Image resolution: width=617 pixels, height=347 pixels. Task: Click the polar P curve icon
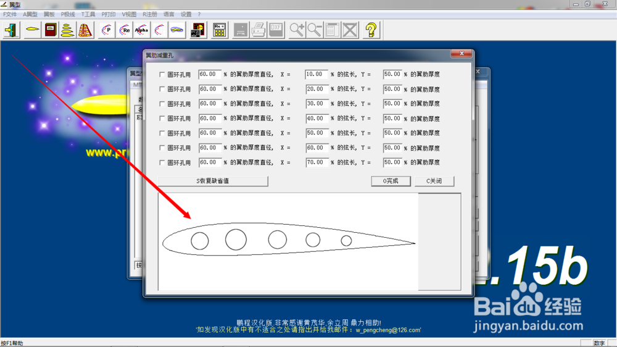106,30
